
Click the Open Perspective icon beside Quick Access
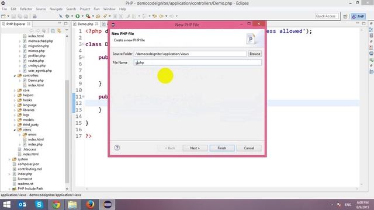345,16
